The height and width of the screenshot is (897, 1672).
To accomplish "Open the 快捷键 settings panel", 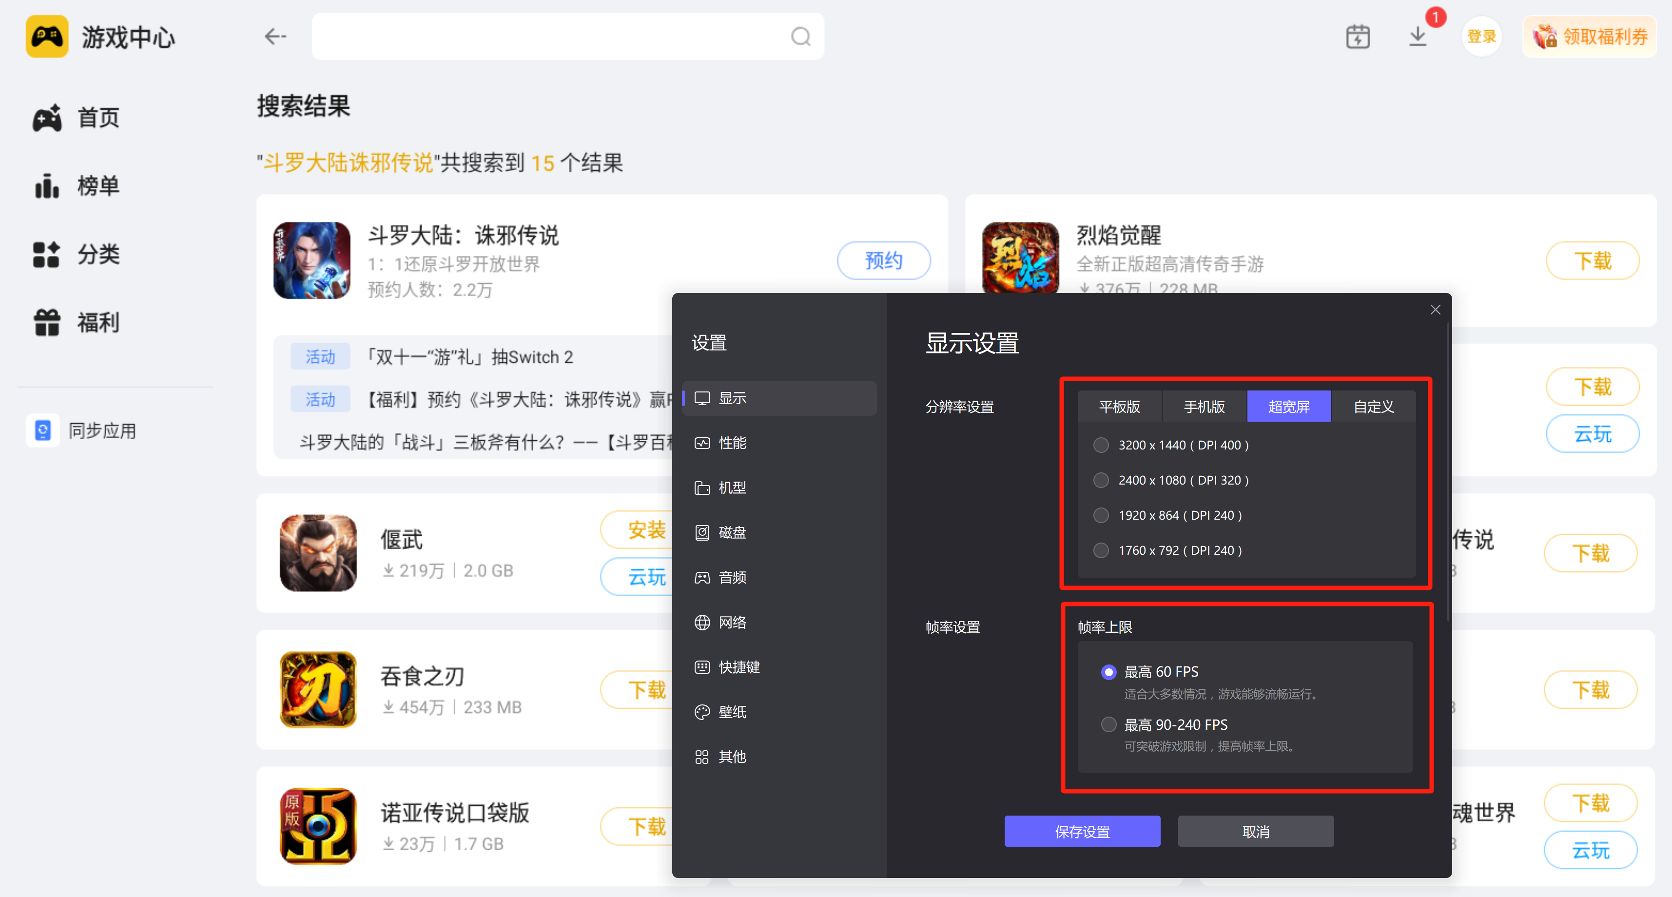I will 737,666.
